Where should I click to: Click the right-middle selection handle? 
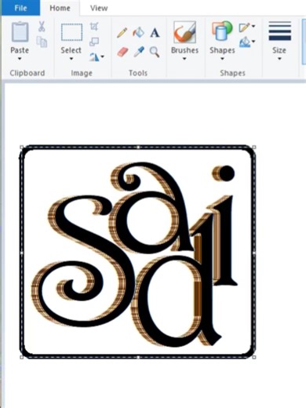click(x=254, y=253)
